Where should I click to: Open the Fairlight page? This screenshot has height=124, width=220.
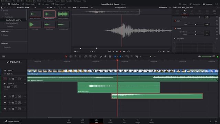137,121
